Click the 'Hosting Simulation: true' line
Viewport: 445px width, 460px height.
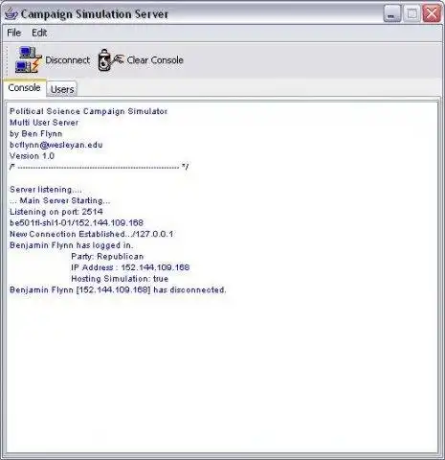[x=120, y=279]
